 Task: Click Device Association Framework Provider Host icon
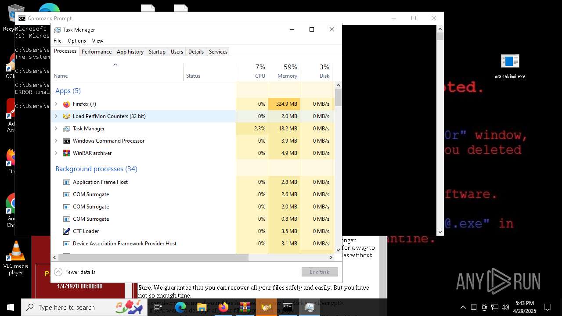click(x=66, y=244)
